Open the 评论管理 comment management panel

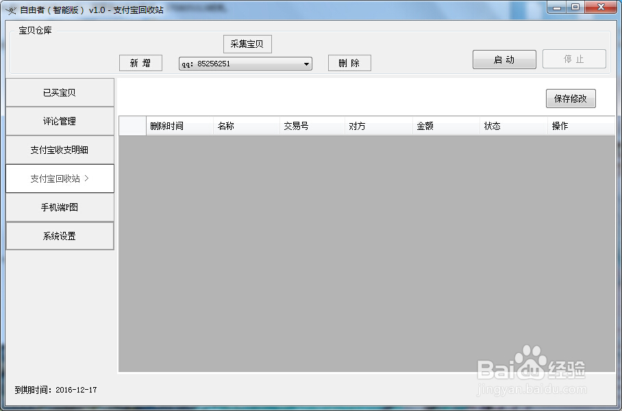pos(60,121)
